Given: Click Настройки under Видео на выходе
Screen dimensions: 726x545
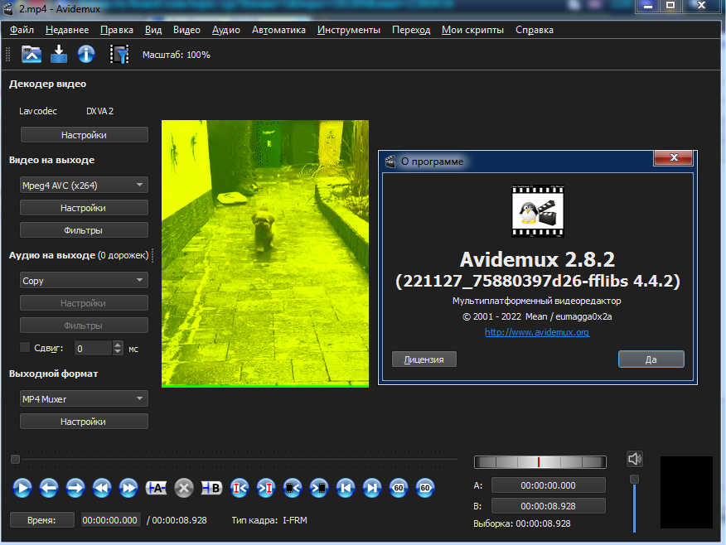Looking at the screenshot, I should (84, 208).
